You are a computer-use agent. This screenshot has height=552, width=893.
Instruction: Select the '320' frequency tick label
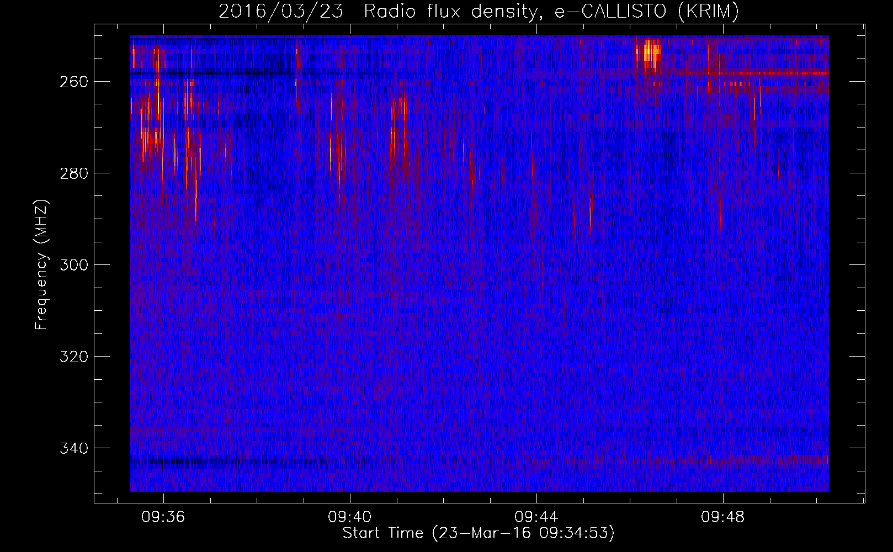coord(73,357)
